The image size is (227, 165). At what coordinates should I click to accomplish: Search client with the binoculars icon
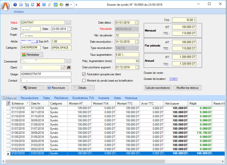click(x=69, y=67)
